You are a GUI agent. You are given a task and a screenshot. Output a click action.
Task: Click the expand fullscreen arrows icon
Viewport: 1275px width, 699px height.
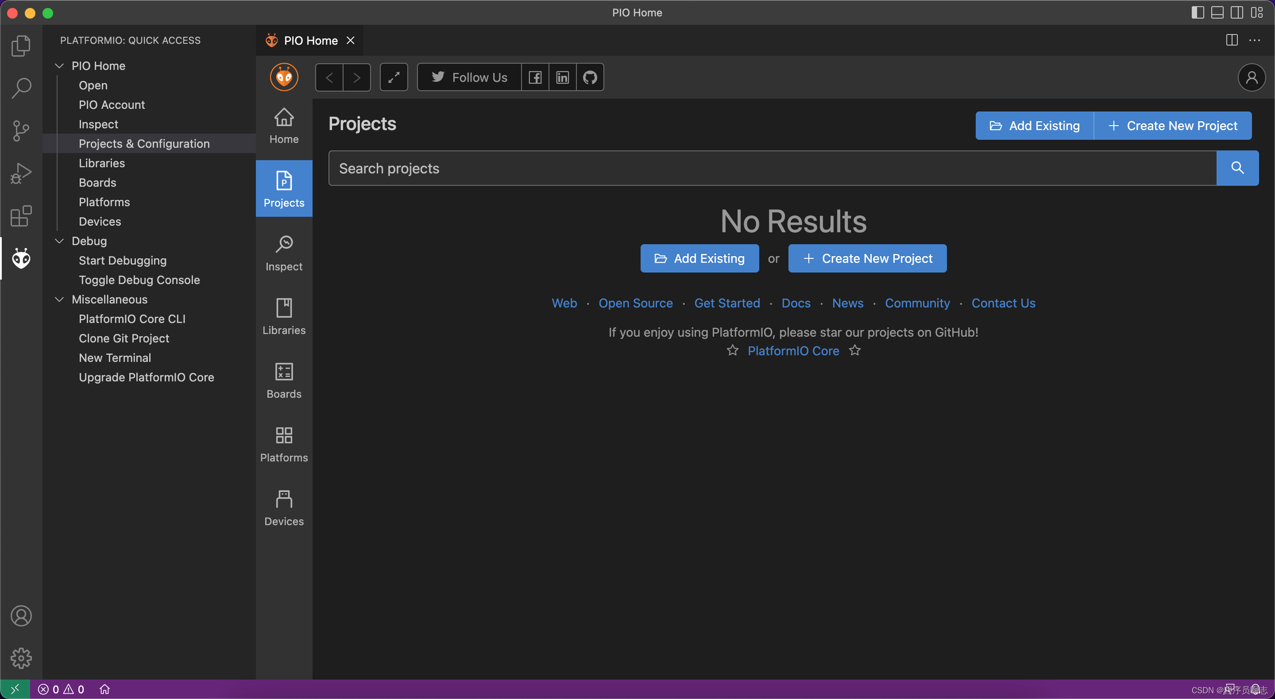[x=394, y=77]
